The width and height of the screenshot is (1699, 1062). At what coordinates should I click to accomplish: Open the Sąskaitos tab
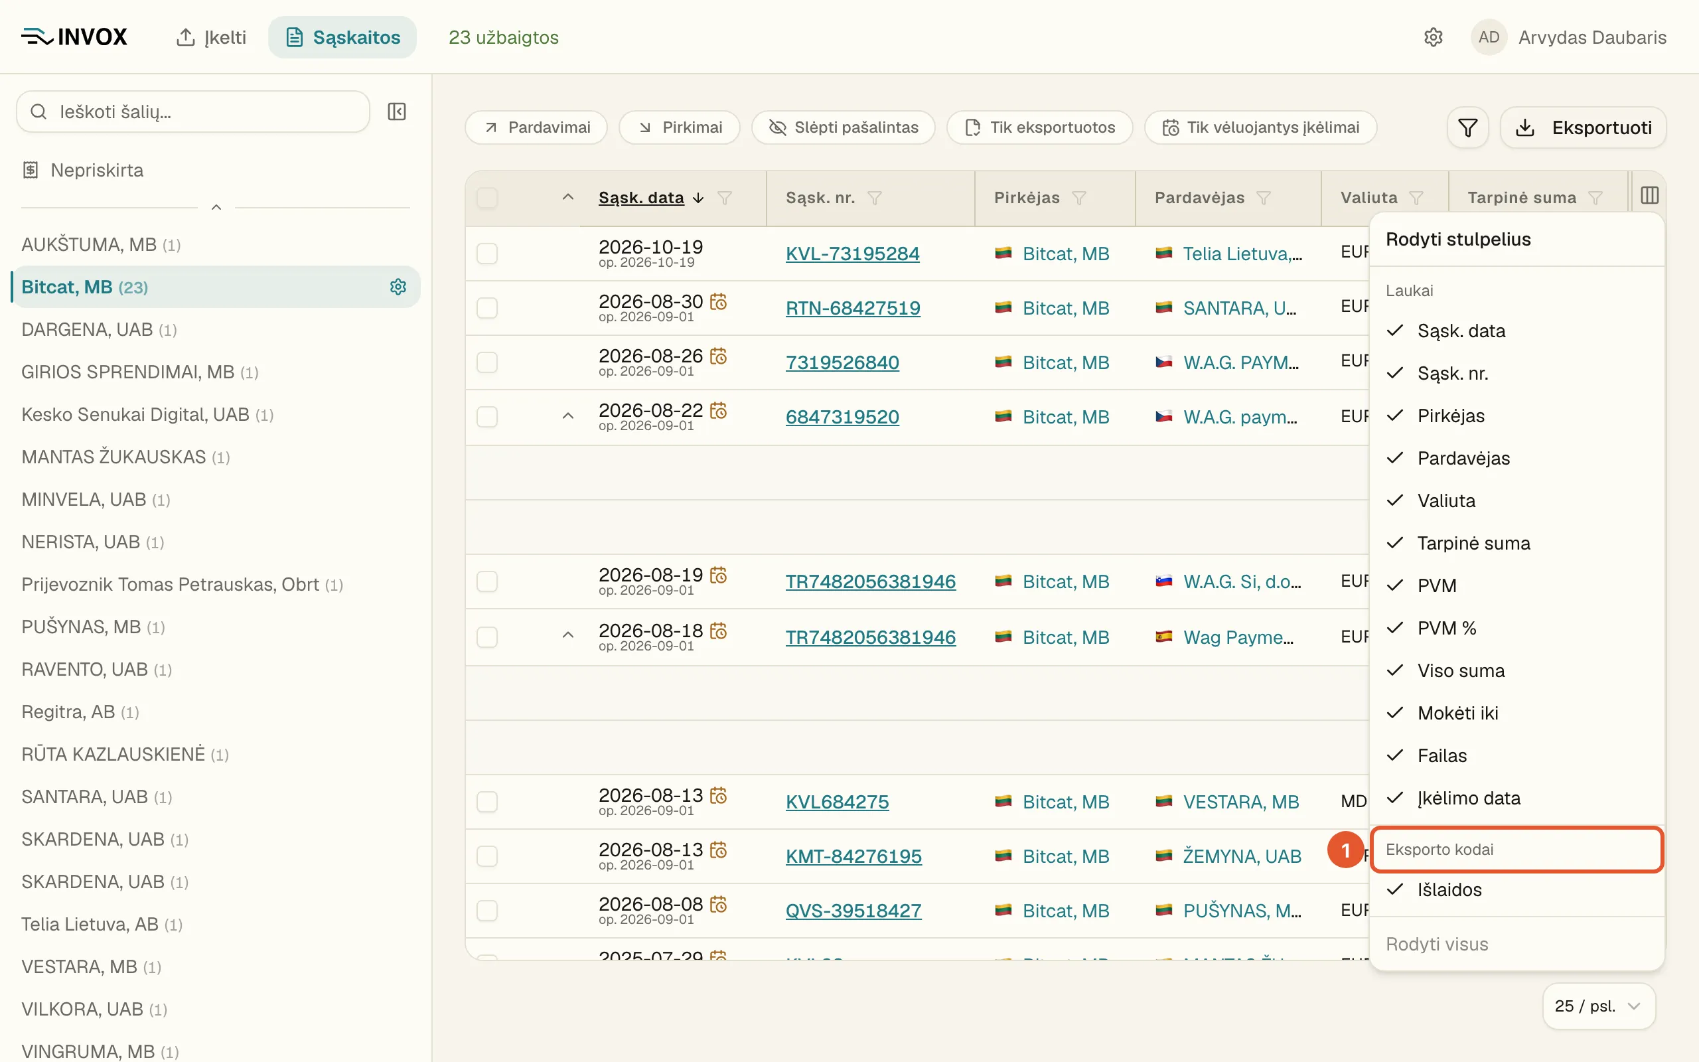(x=342, y=37)
